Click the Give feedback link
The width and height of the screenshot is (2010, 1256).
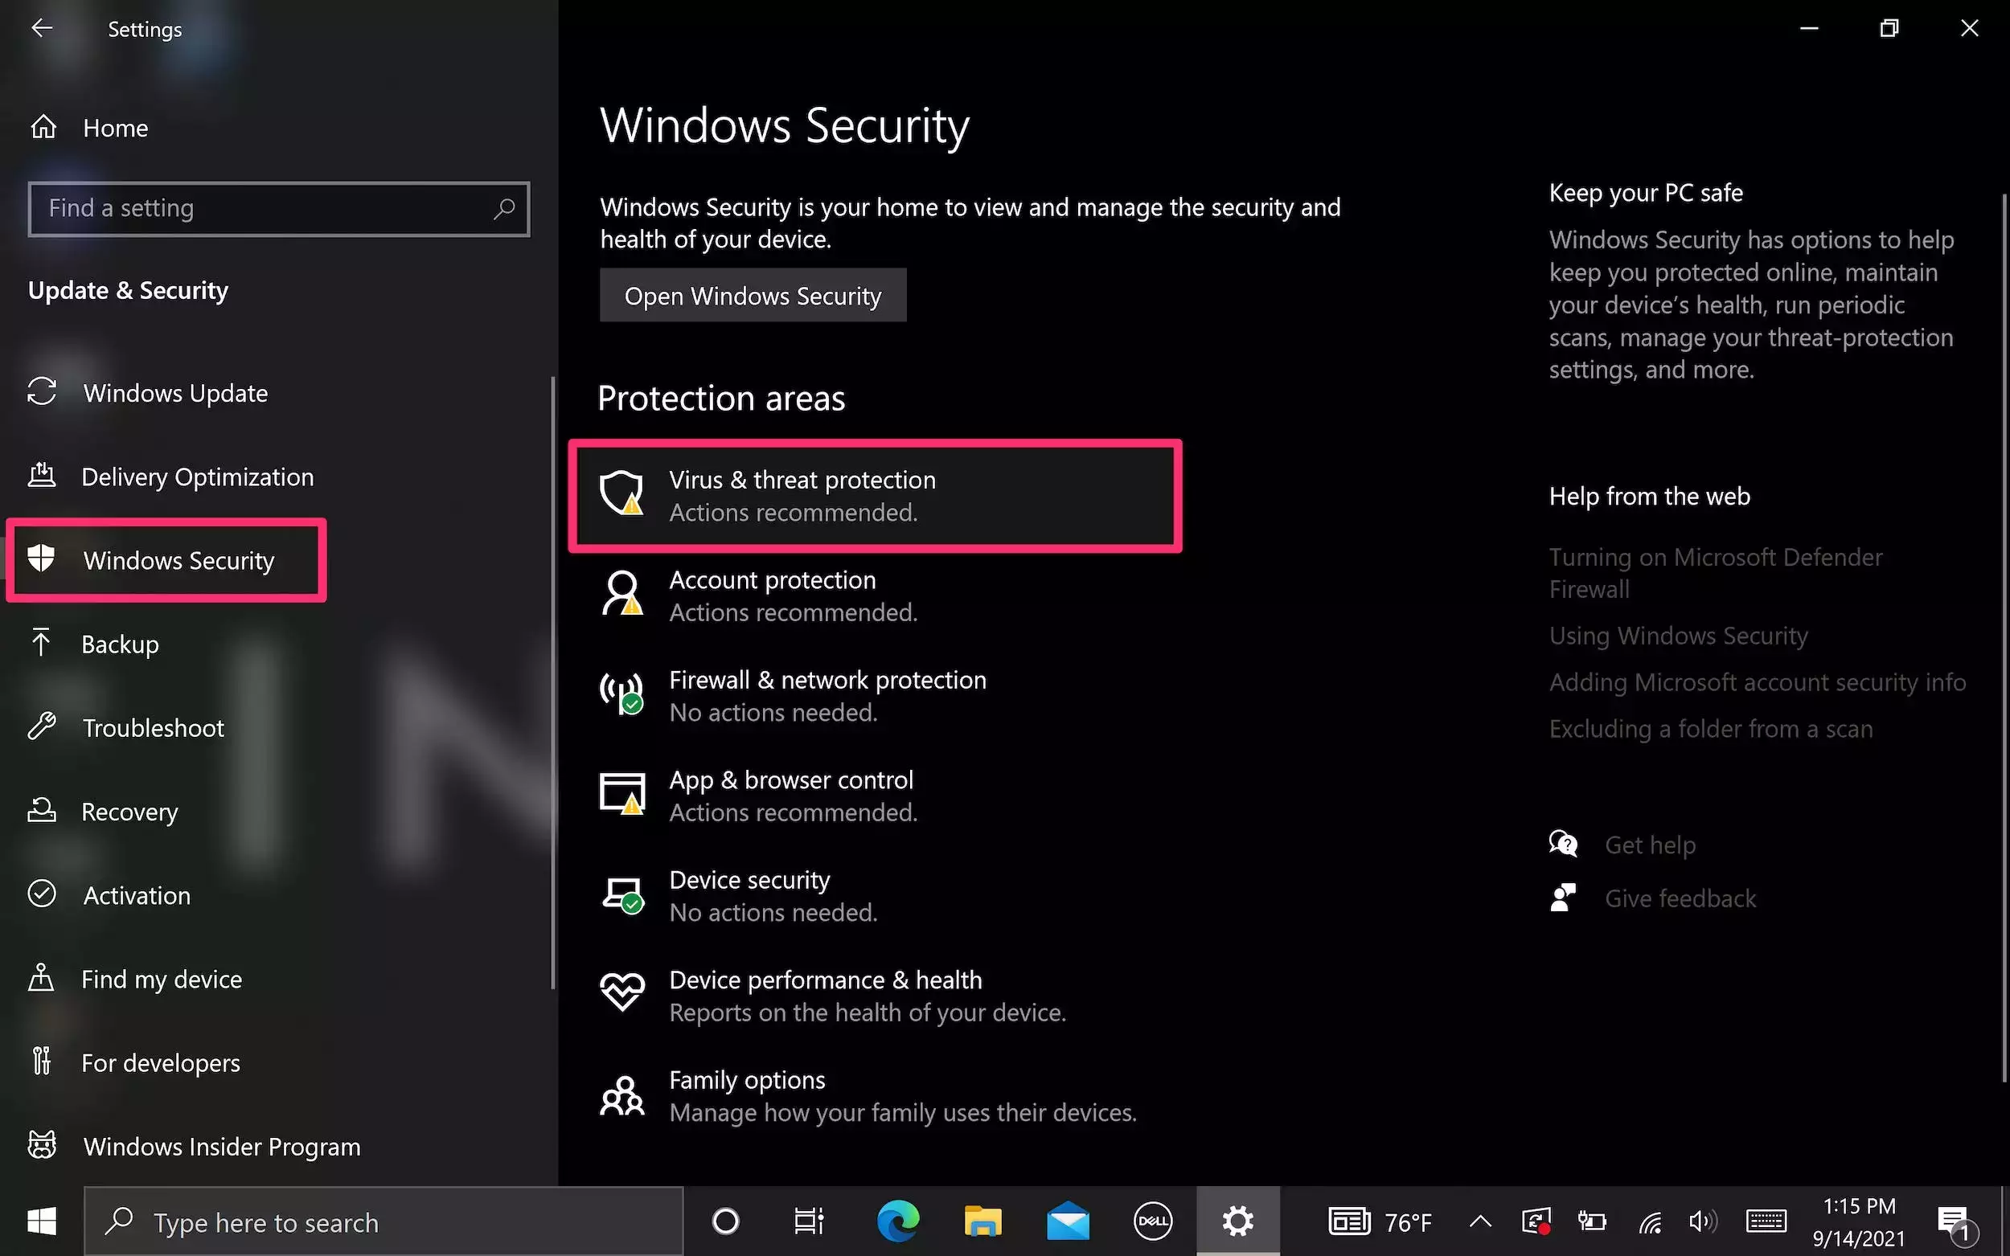click(x=1680, y=898)
